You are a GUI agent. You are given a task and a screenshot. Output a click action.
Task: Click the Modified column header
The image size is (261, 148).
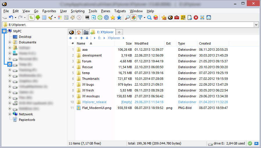pyautogui.click(x=141, y=43)
